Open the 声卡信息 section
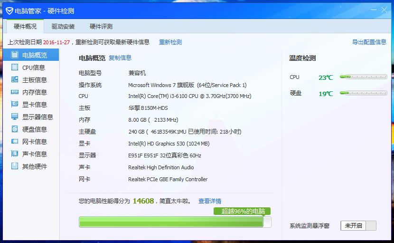This screenshot has width=394, height=243. point(31,154)
